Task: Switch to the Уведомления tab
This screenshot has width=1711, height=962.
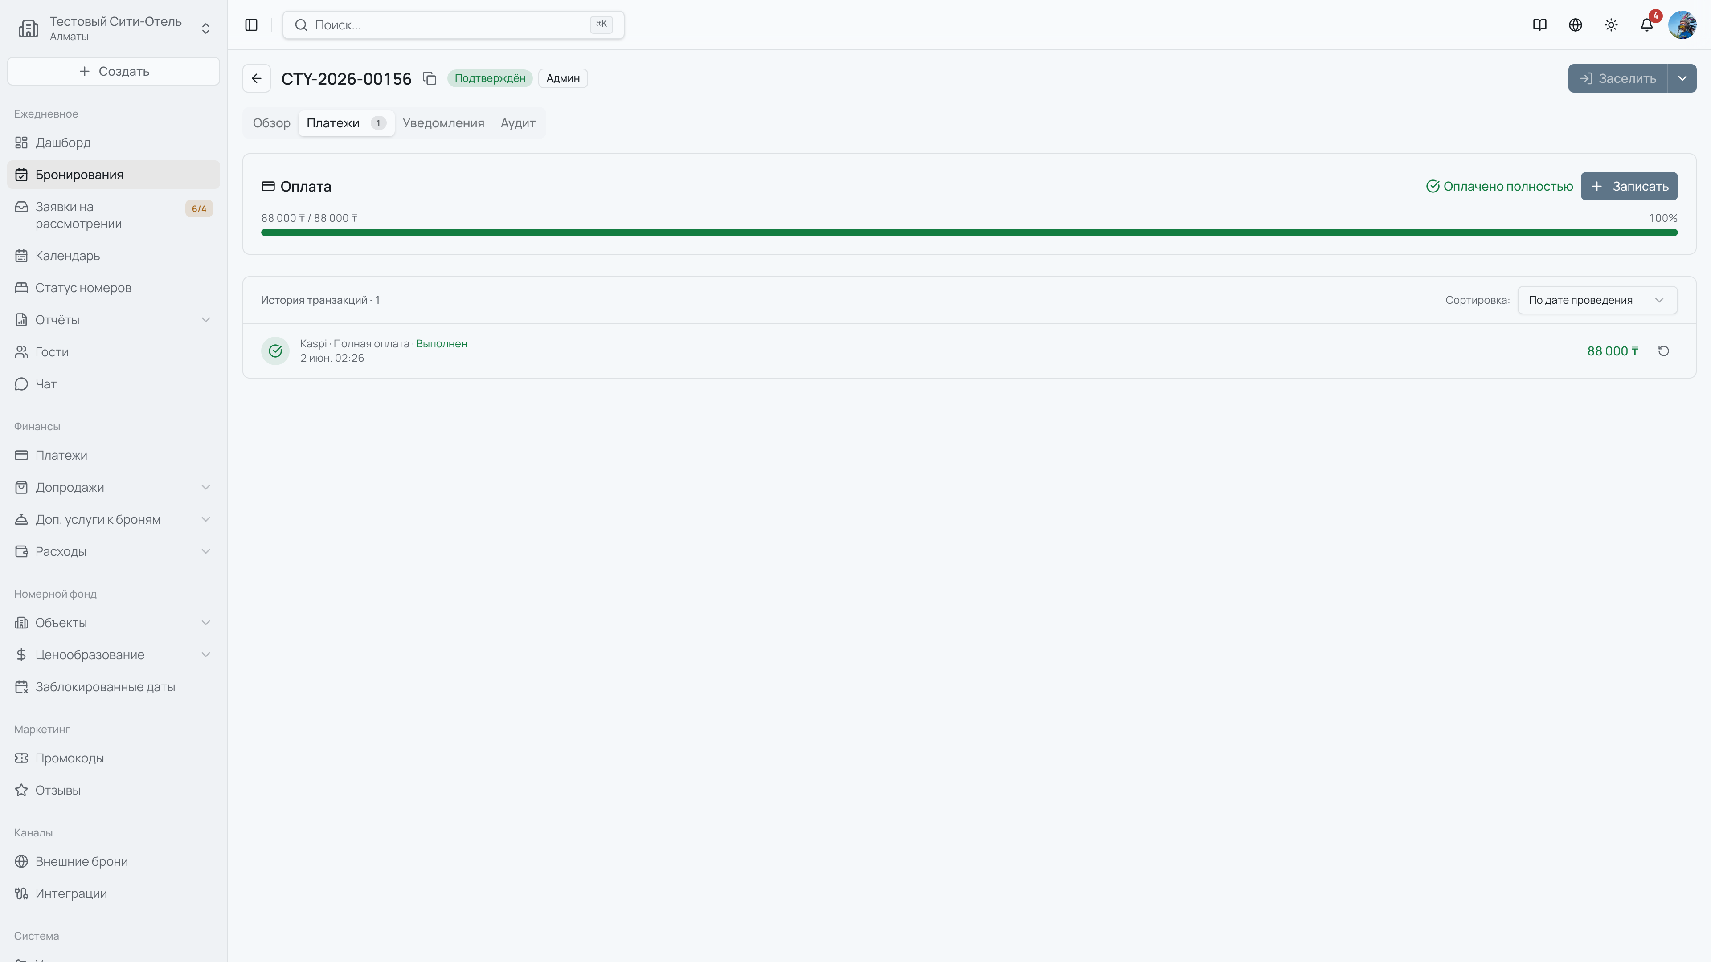Action: (443, 123)
